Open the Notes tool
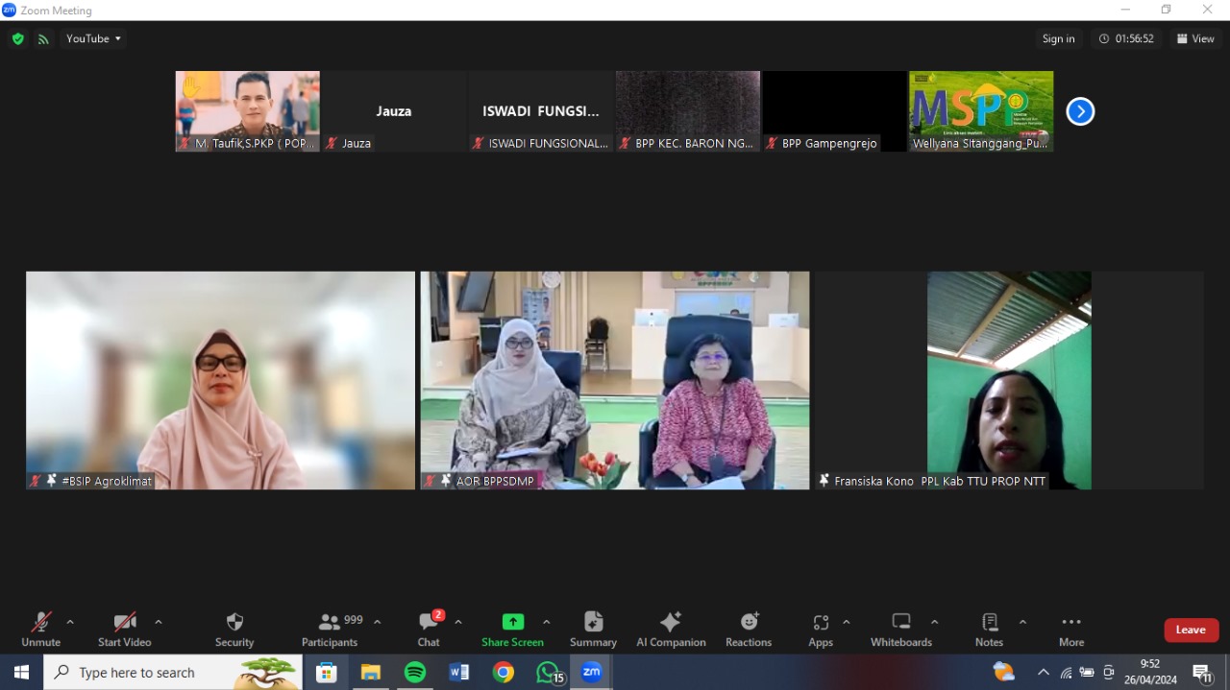The width and height of the screenshot is (1230, 690). click(989, 630)
